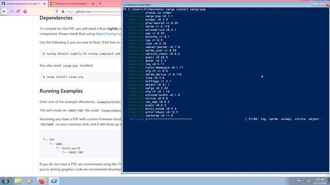Image resolution: width=330 pixels, height=185 pixels.
Task: Click 'GAME' in the directory tree
Action: pyautogui.click(x=59, y=144)
